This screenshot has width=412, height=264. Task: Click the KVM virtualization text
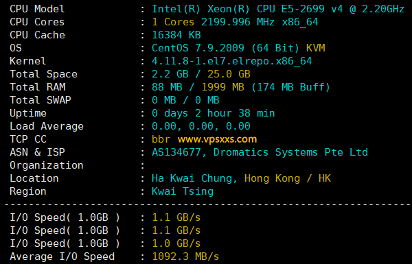[x=316, y=48]
